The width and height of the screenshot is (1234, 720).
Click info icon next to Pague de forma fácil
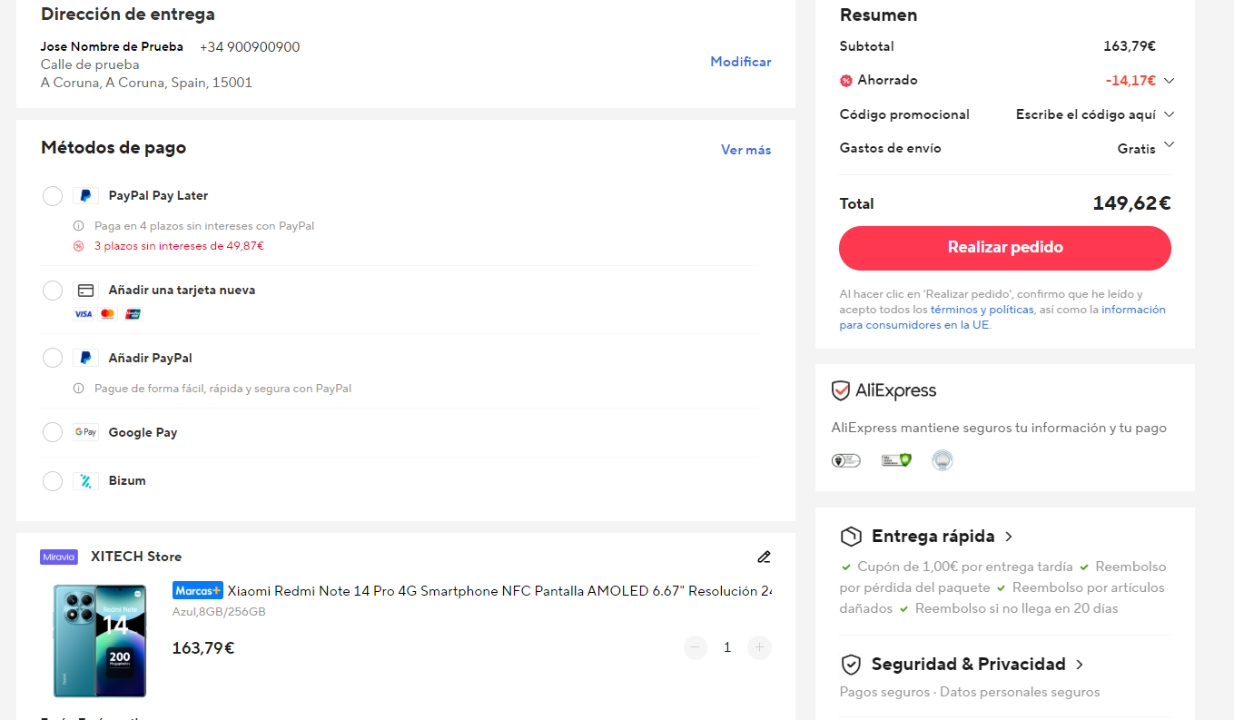point(78,389)
